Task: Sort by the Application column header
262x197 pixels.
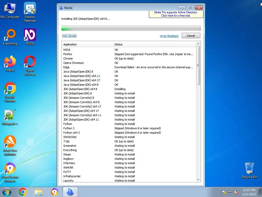Action: coord(87,44)
